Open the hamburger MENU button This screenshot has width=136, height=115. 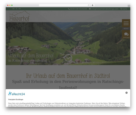126,23
